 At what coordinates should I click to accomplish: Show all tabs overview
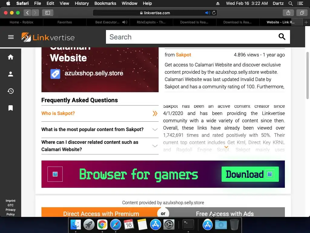pyautogui.click(x=302, y=13)
